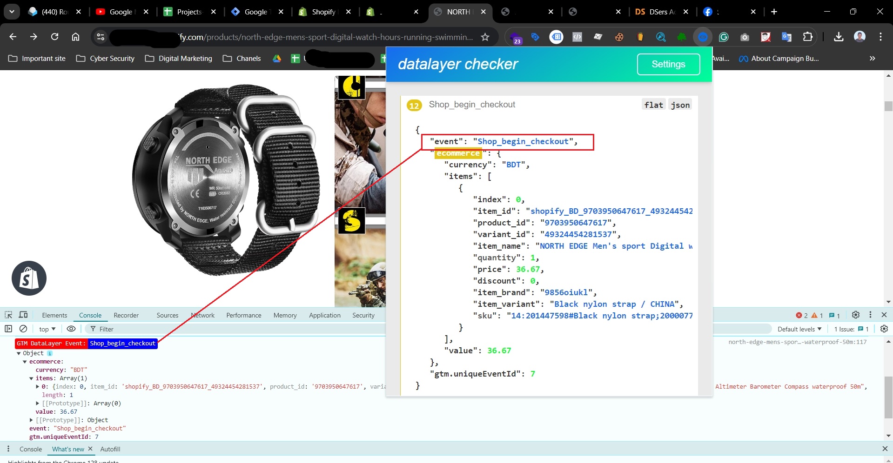Click the red errors counter in DevTools
This screenshot has width=893, height=463.
(x=802, y=315)
